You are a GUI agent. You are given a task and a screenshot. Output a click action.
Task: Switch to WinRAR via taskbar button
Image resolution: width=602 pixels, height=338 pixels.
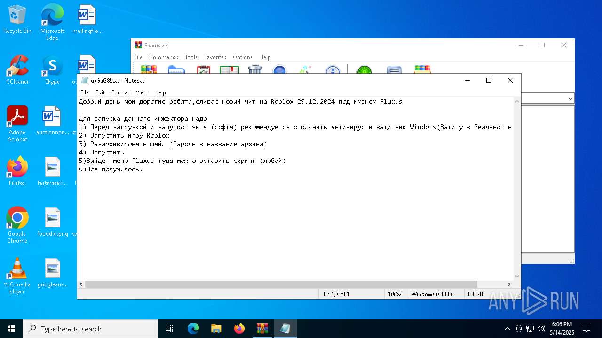coord(262,329)
